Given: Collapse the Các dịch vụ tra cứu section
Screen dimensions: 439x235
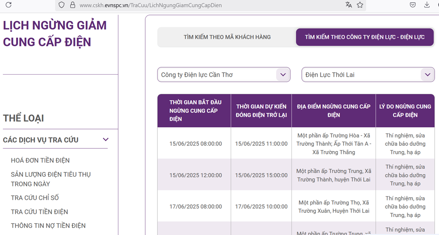Looking at the screenshot, I should click(x=105, y=140).
